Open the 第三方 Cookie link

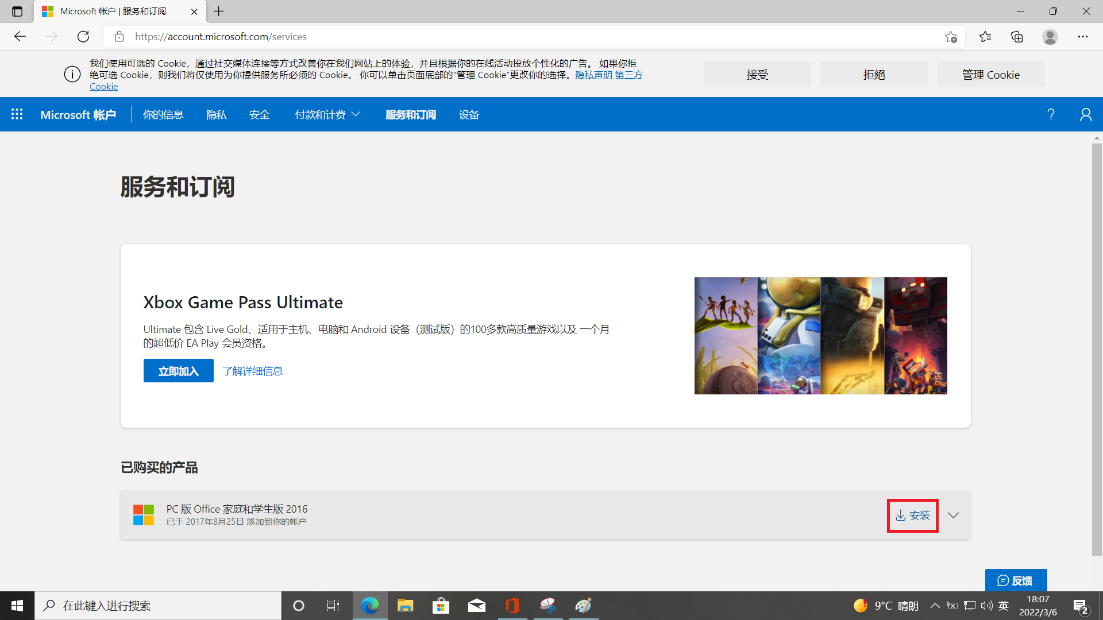(x=629, y=75)
